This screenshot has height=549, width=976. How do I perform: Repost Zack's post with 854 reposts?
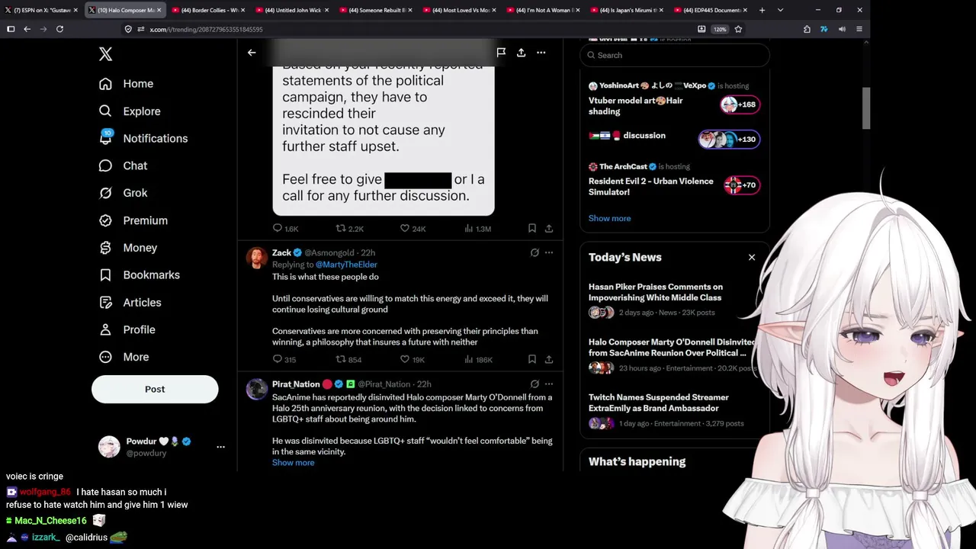[x=349, y=359]
